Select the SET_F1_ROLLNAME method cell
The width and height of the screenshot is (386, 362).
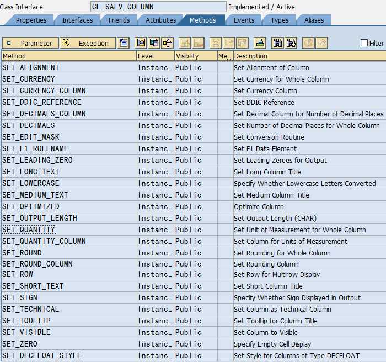coord(69,148)
